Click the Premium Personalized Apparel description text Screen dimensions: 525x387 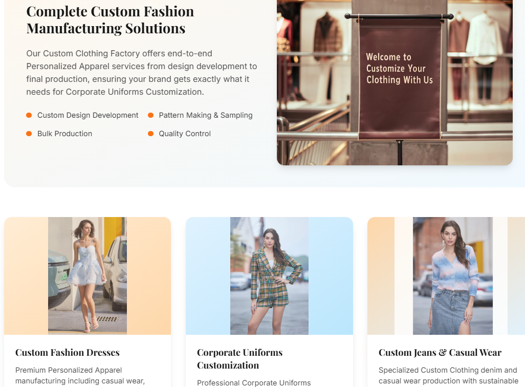pyautogui.click(x=80, y=375)
